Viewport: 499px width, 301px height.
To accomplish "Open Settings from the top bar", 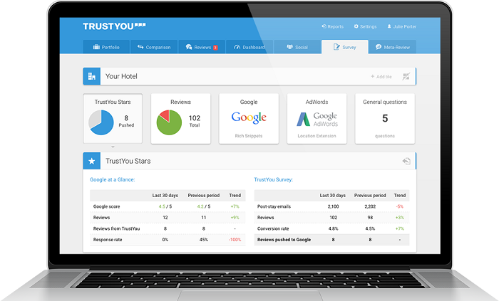I will (x=365, y=26).
